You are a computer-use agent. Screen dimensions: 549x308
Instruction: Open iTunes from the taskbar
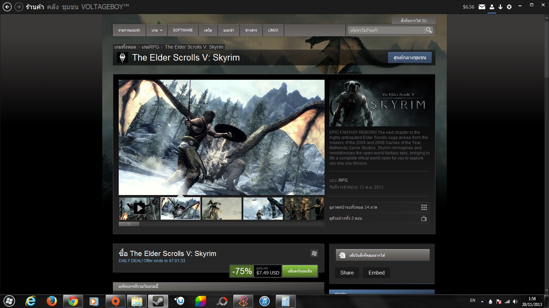[265, 301]
